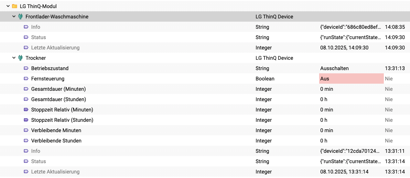Click the Verbleibende Stunden variable icon
Screen dimensions: 410x178
[26, 141]
